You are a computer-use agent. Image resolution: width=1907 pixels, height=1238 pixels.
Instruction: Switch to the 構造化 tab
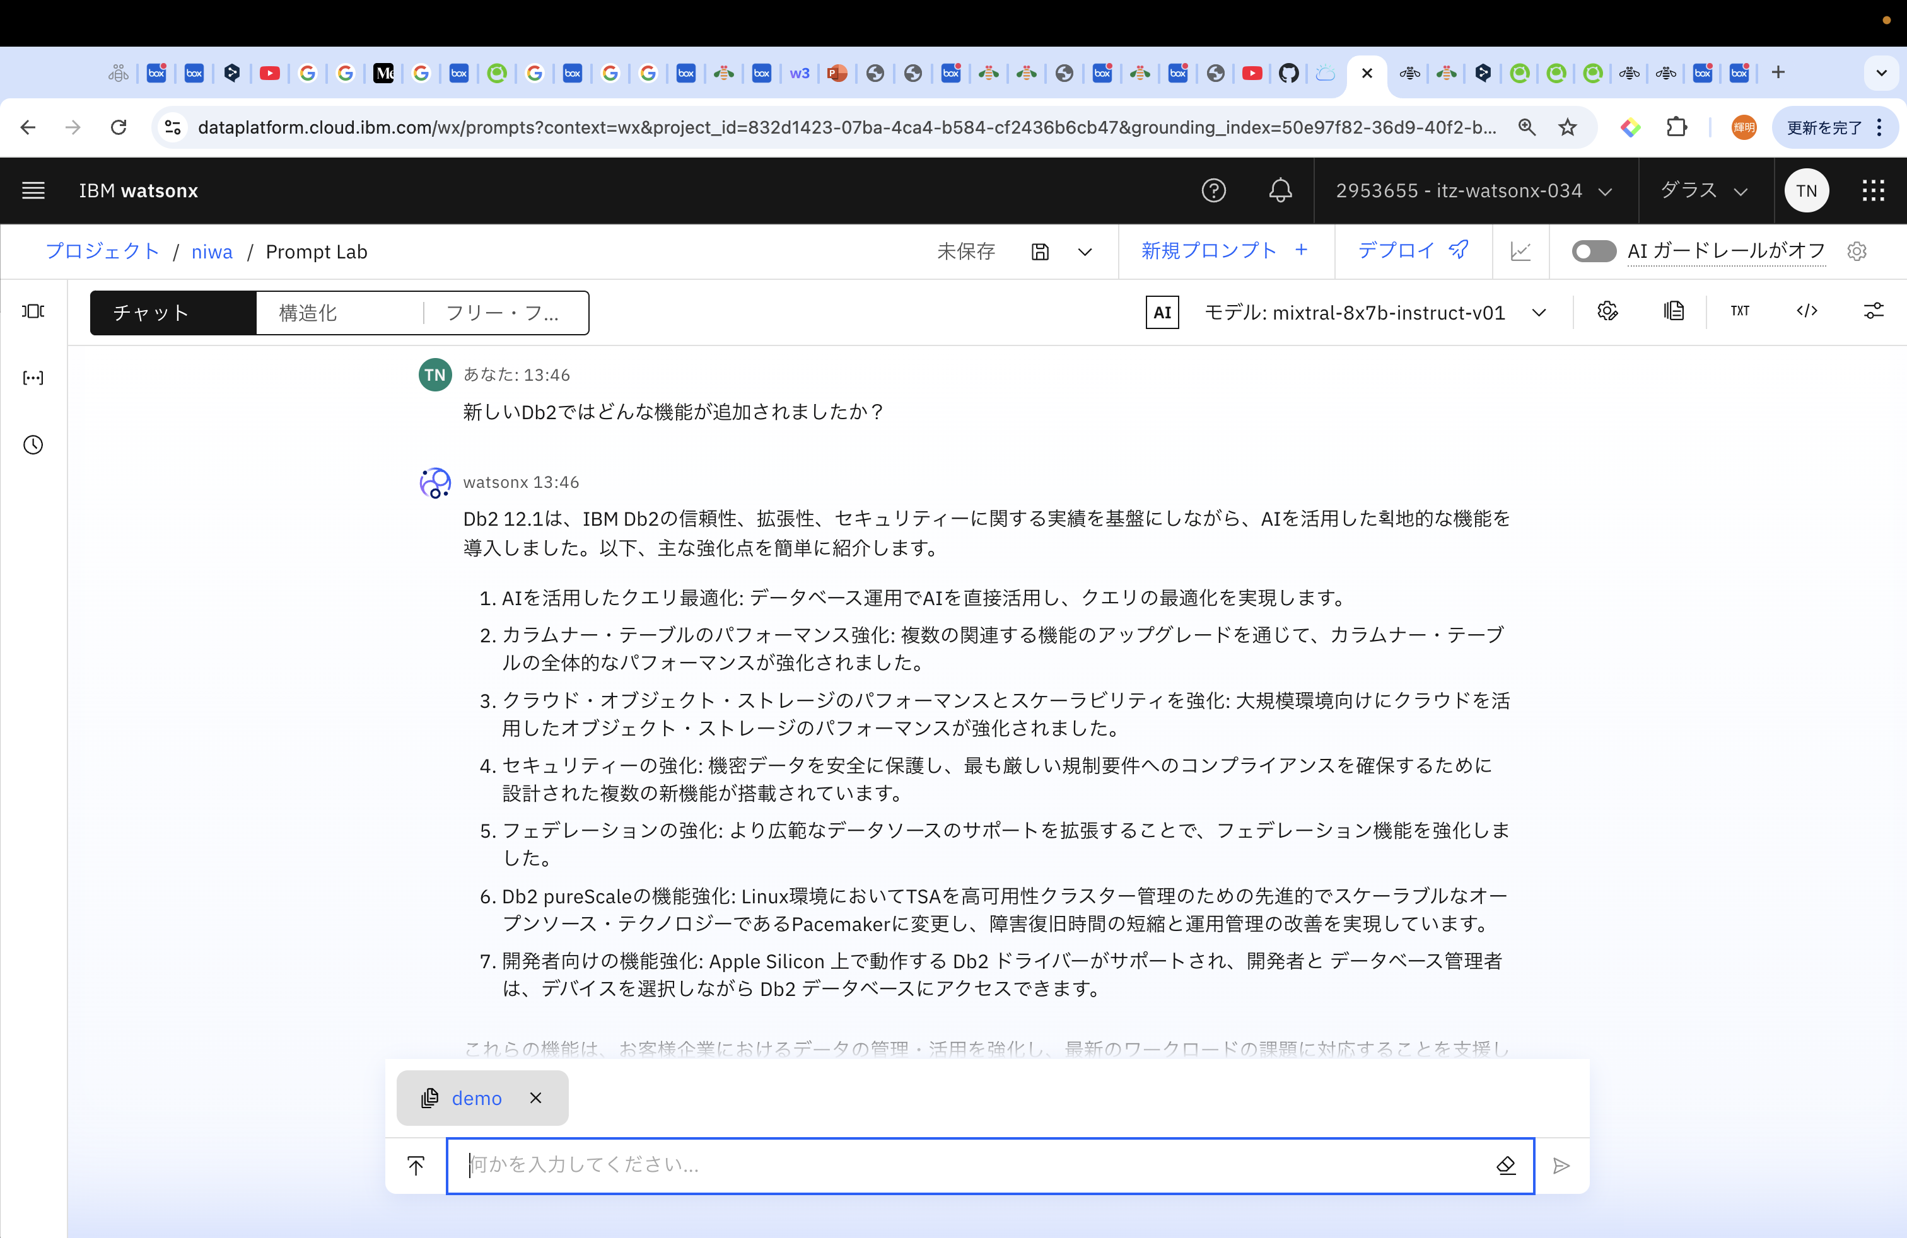pyautogui.click(x=339, y=313)
